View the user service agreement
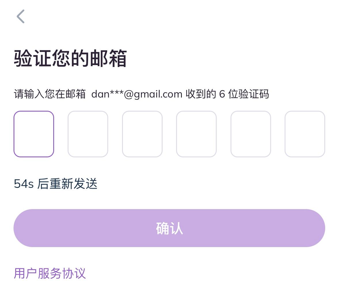 tap(50, 273)
